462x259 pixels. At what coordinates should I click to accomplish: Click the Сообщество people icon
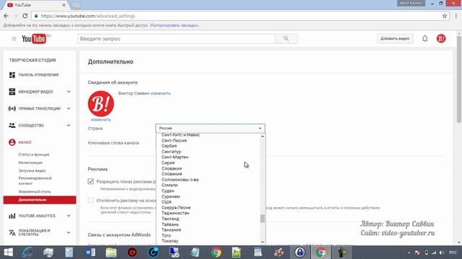click(12, 125)
